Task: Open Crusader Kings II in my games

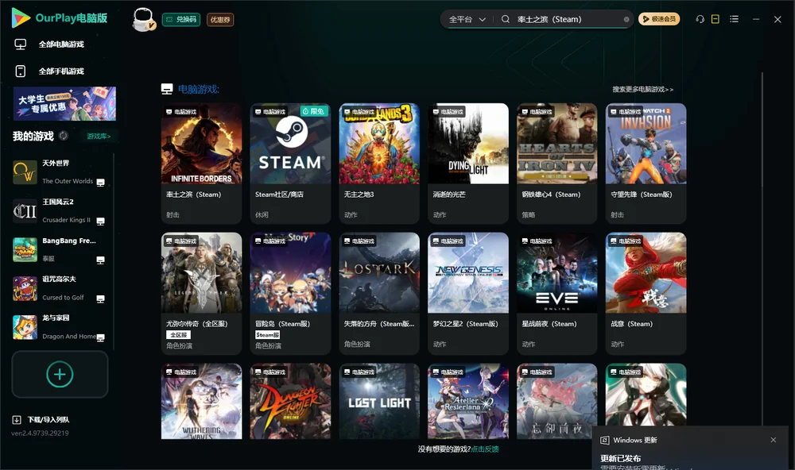Action: click(x=58, y=210)
